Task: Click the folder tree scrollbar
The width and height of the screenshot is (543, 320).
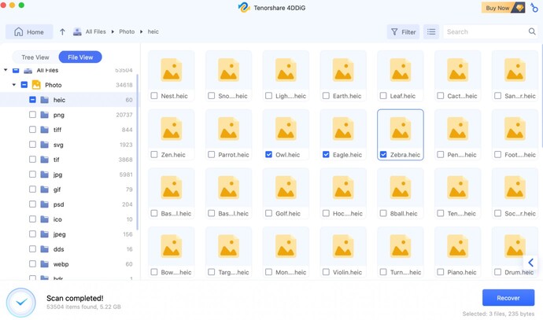Action: tap(137, 153)
